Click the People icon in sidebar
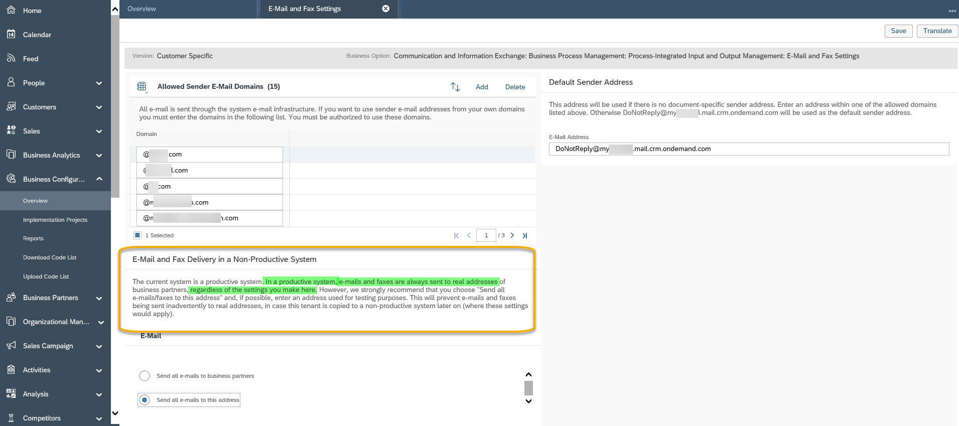 pyautogui.click(x=11, y=82)
